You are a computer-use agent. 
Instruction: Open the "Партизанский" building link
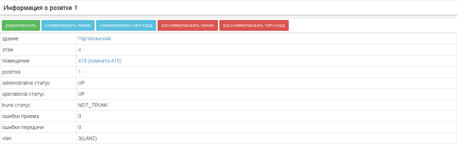point(94,39)
